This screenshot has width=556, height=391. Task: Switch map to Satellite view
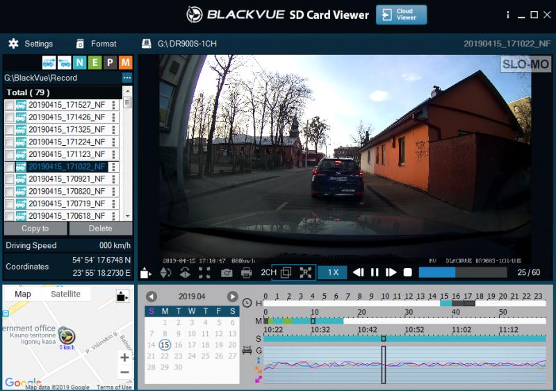pos(65,294)
